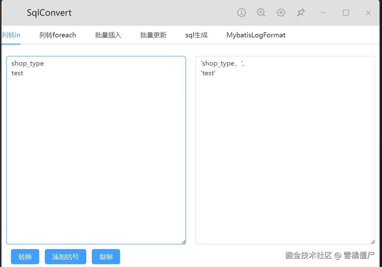Minimize the SqlConvert window
The height and width of the screenshot is (267, 382).
tap(323, 13)
